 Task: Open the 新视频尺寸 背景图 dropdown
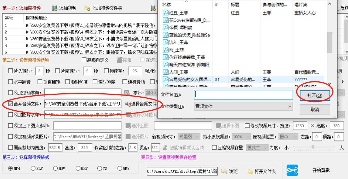point(189,137)
